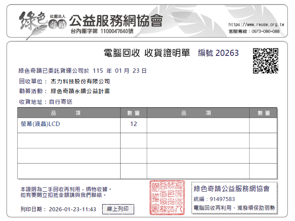Click the left 品項 column header

(x=69, y=113)
